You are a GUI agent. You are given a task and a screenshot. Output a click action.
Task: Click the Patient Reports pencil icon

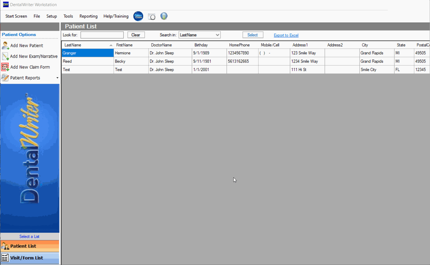point(5,78)
